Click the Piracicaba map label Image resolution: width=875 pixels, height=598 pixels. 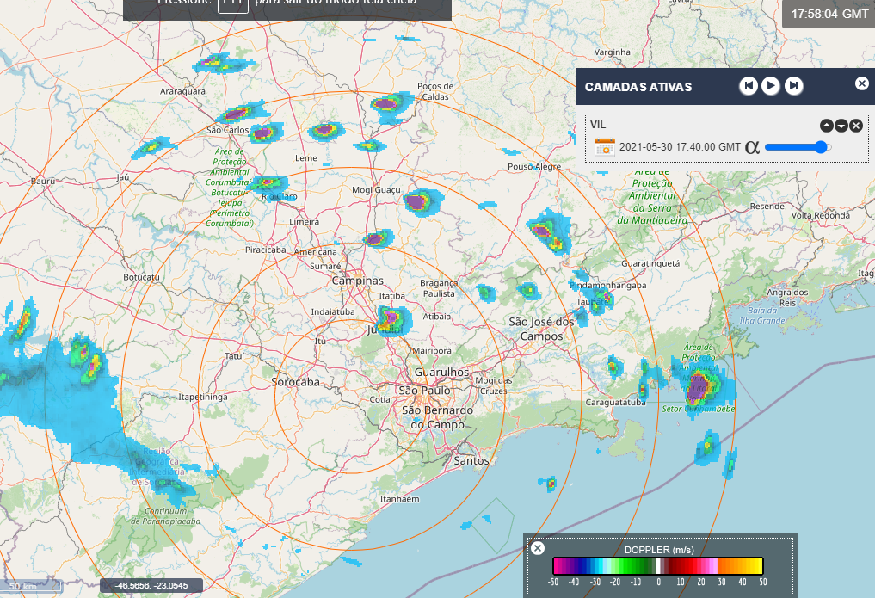[x=266, y=250]
